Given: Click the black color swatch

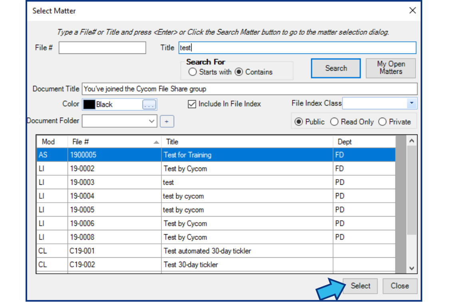Looking at the screenshot, I should (89, 105).
